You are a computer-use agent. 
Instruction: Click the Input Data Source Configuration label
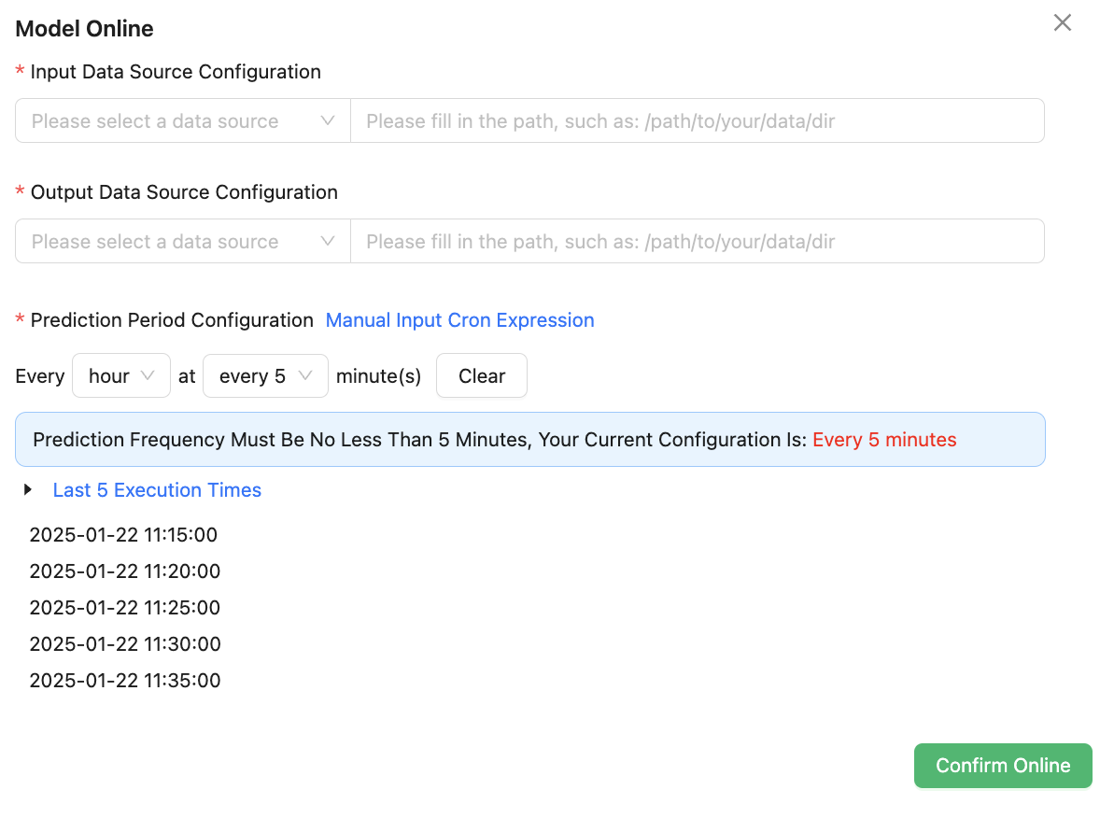[176, 72]
